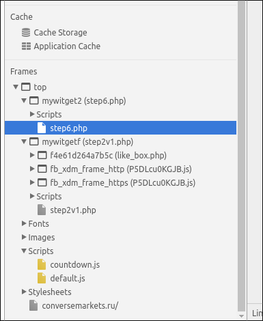Select the highlighted step6.php file
The height and width of the screenshot is (321, 263).
pyautogui.click(x=120, y=128)
